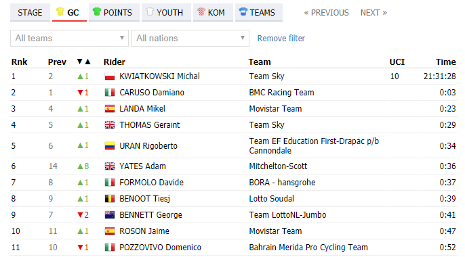Click the Belgian flag beside Benoot
The width and height of the screenshot is (465, 257).
[110, 199]
